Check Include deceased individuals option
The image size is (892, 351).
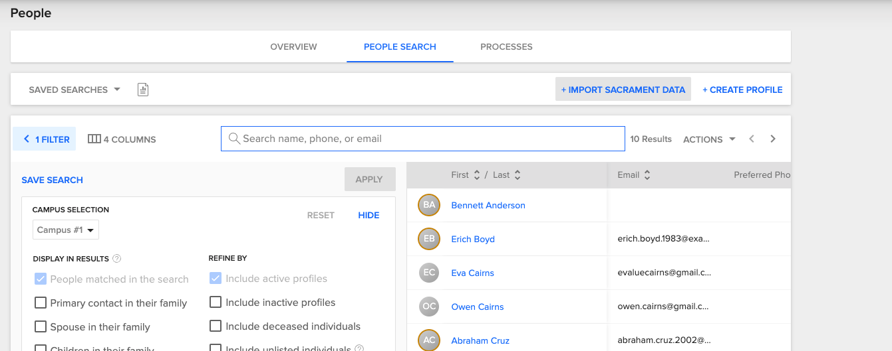tap(216, 326)
